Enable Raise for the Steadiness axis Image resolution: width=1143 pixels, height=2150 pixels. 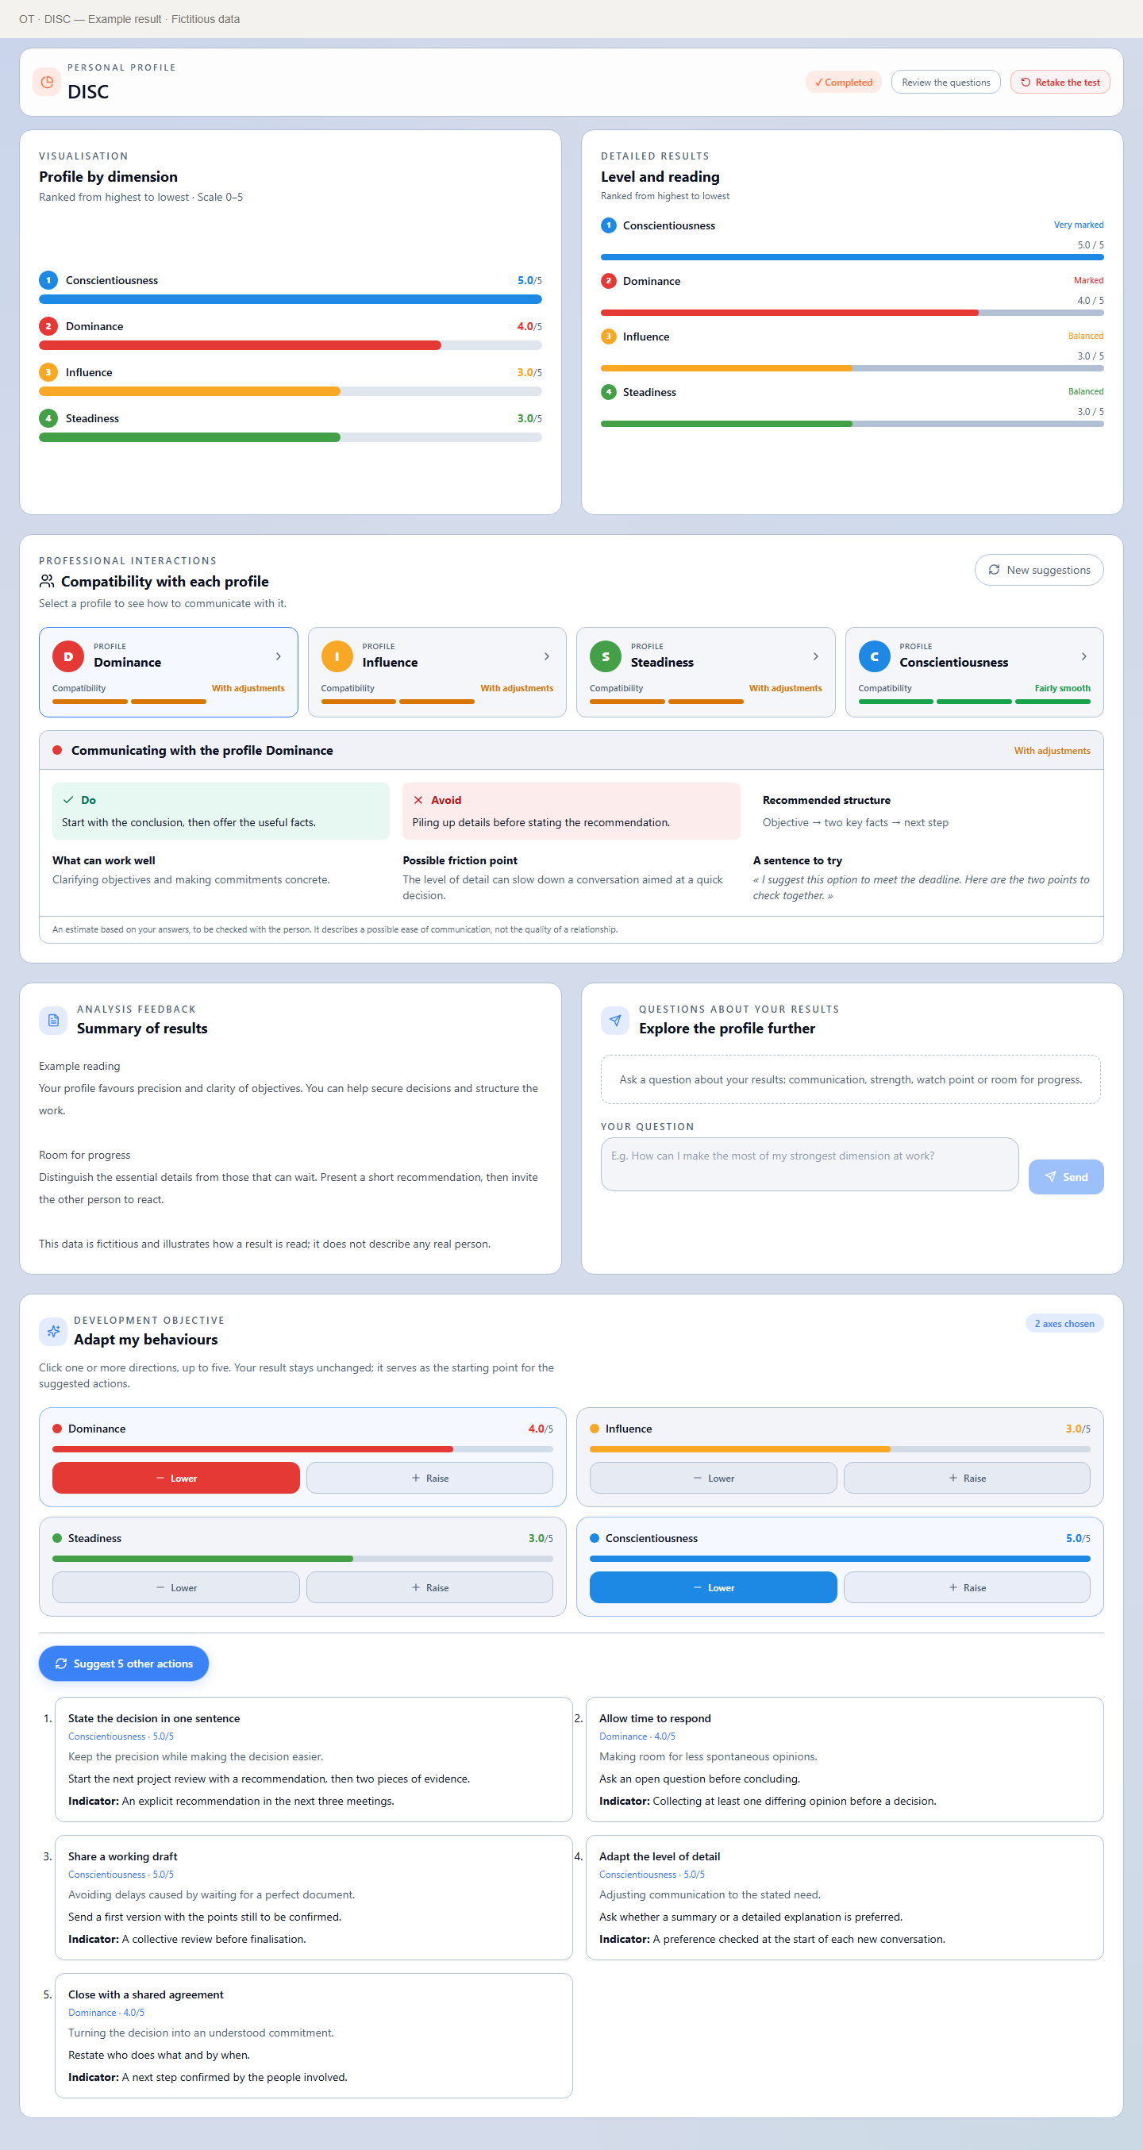[x=429, y=1587]
